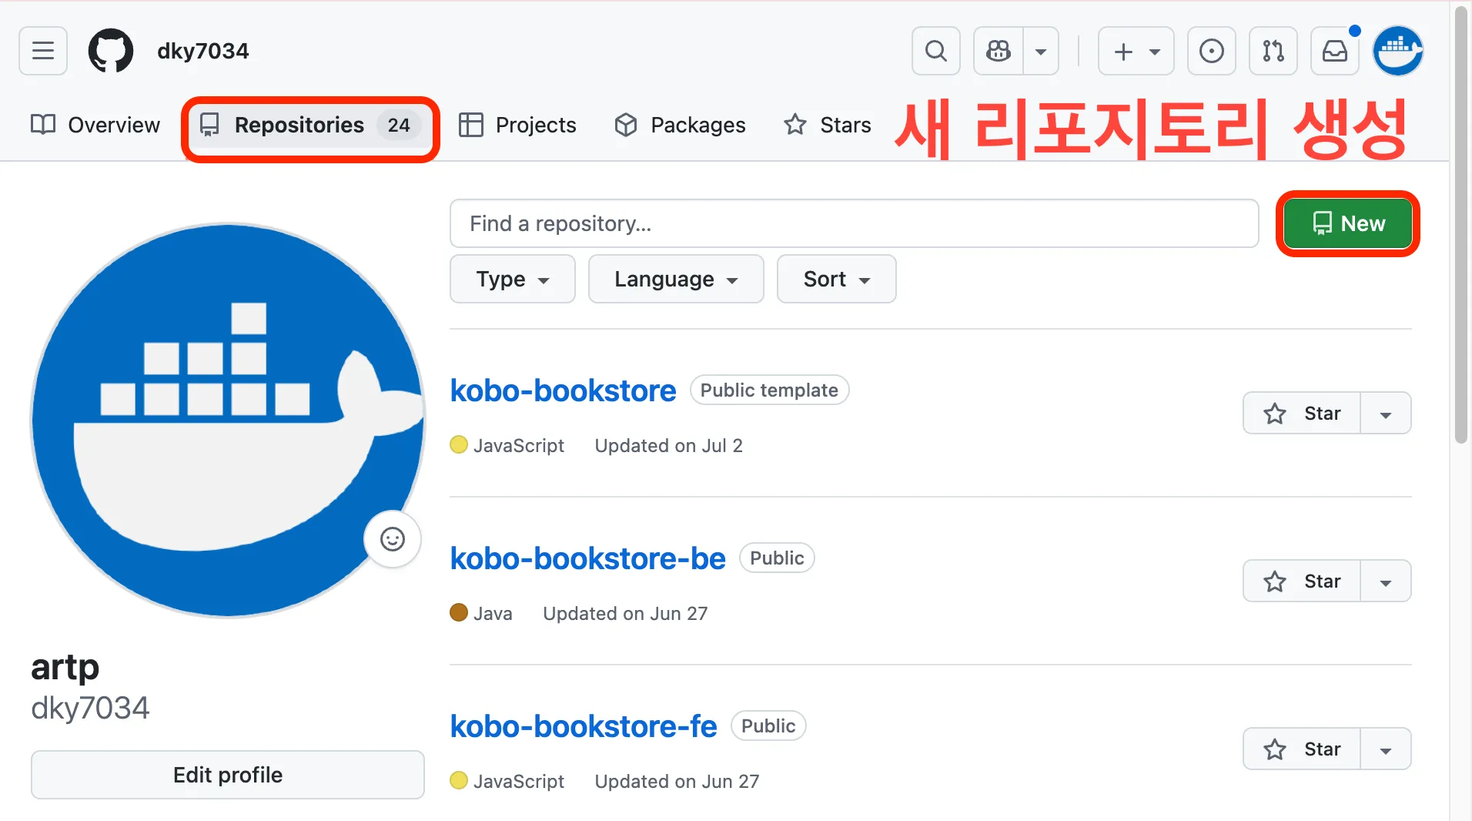Image resolution: width=1472 pixels, height=821 pixels.
Task: Open the search magnifier button
Action: click(x=935, y=51)
